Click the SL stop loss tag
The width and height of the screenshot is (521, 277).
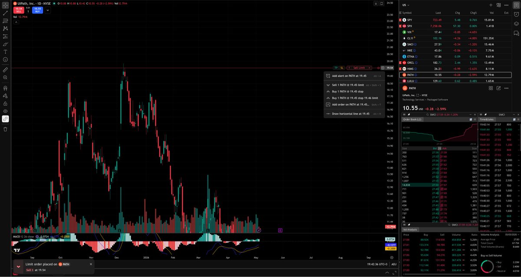tap(342, 68)
